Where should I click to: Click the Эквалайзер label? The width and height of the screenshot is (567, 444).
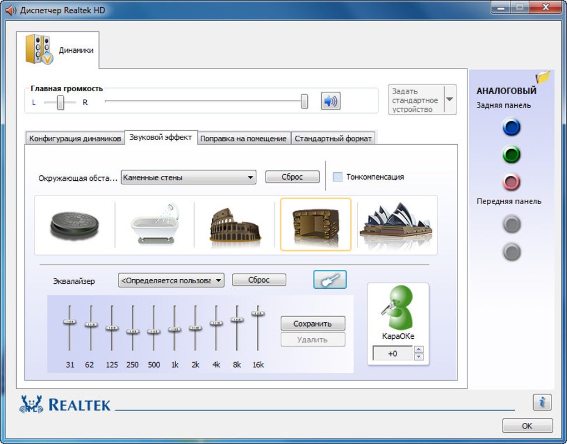pos(74,281)
